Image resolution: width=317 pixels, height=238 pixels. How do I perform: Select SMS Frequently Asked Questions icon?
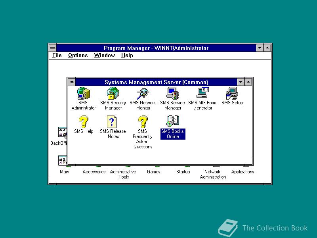pyautogui.click(x=143, y=122)
